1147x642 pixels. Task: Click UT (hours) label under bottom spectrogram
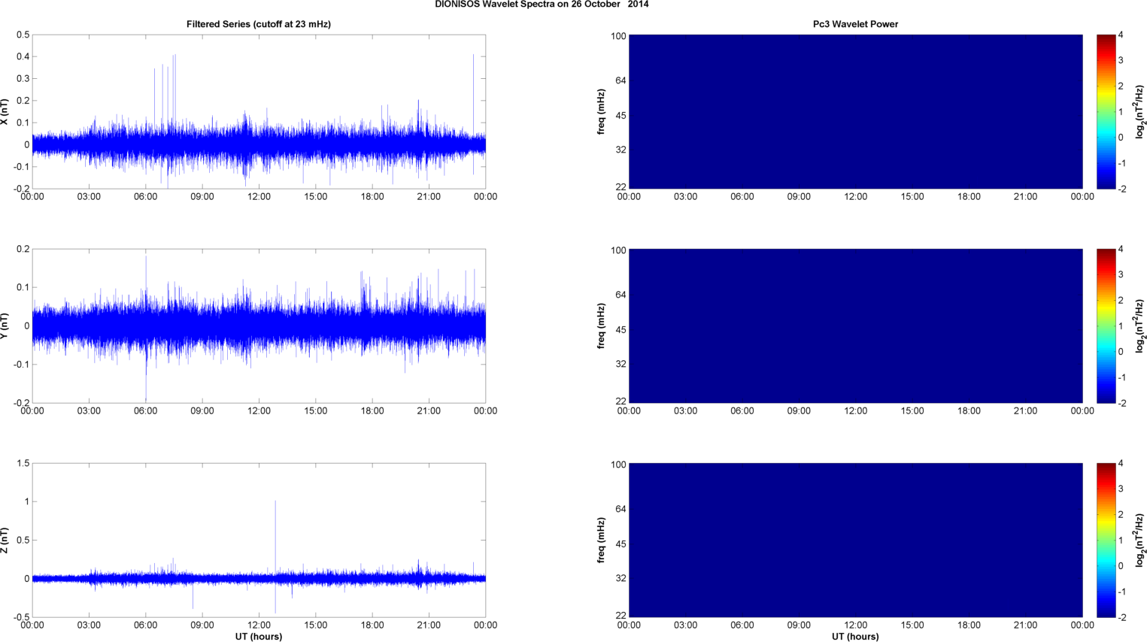click(x=855, y=637)
